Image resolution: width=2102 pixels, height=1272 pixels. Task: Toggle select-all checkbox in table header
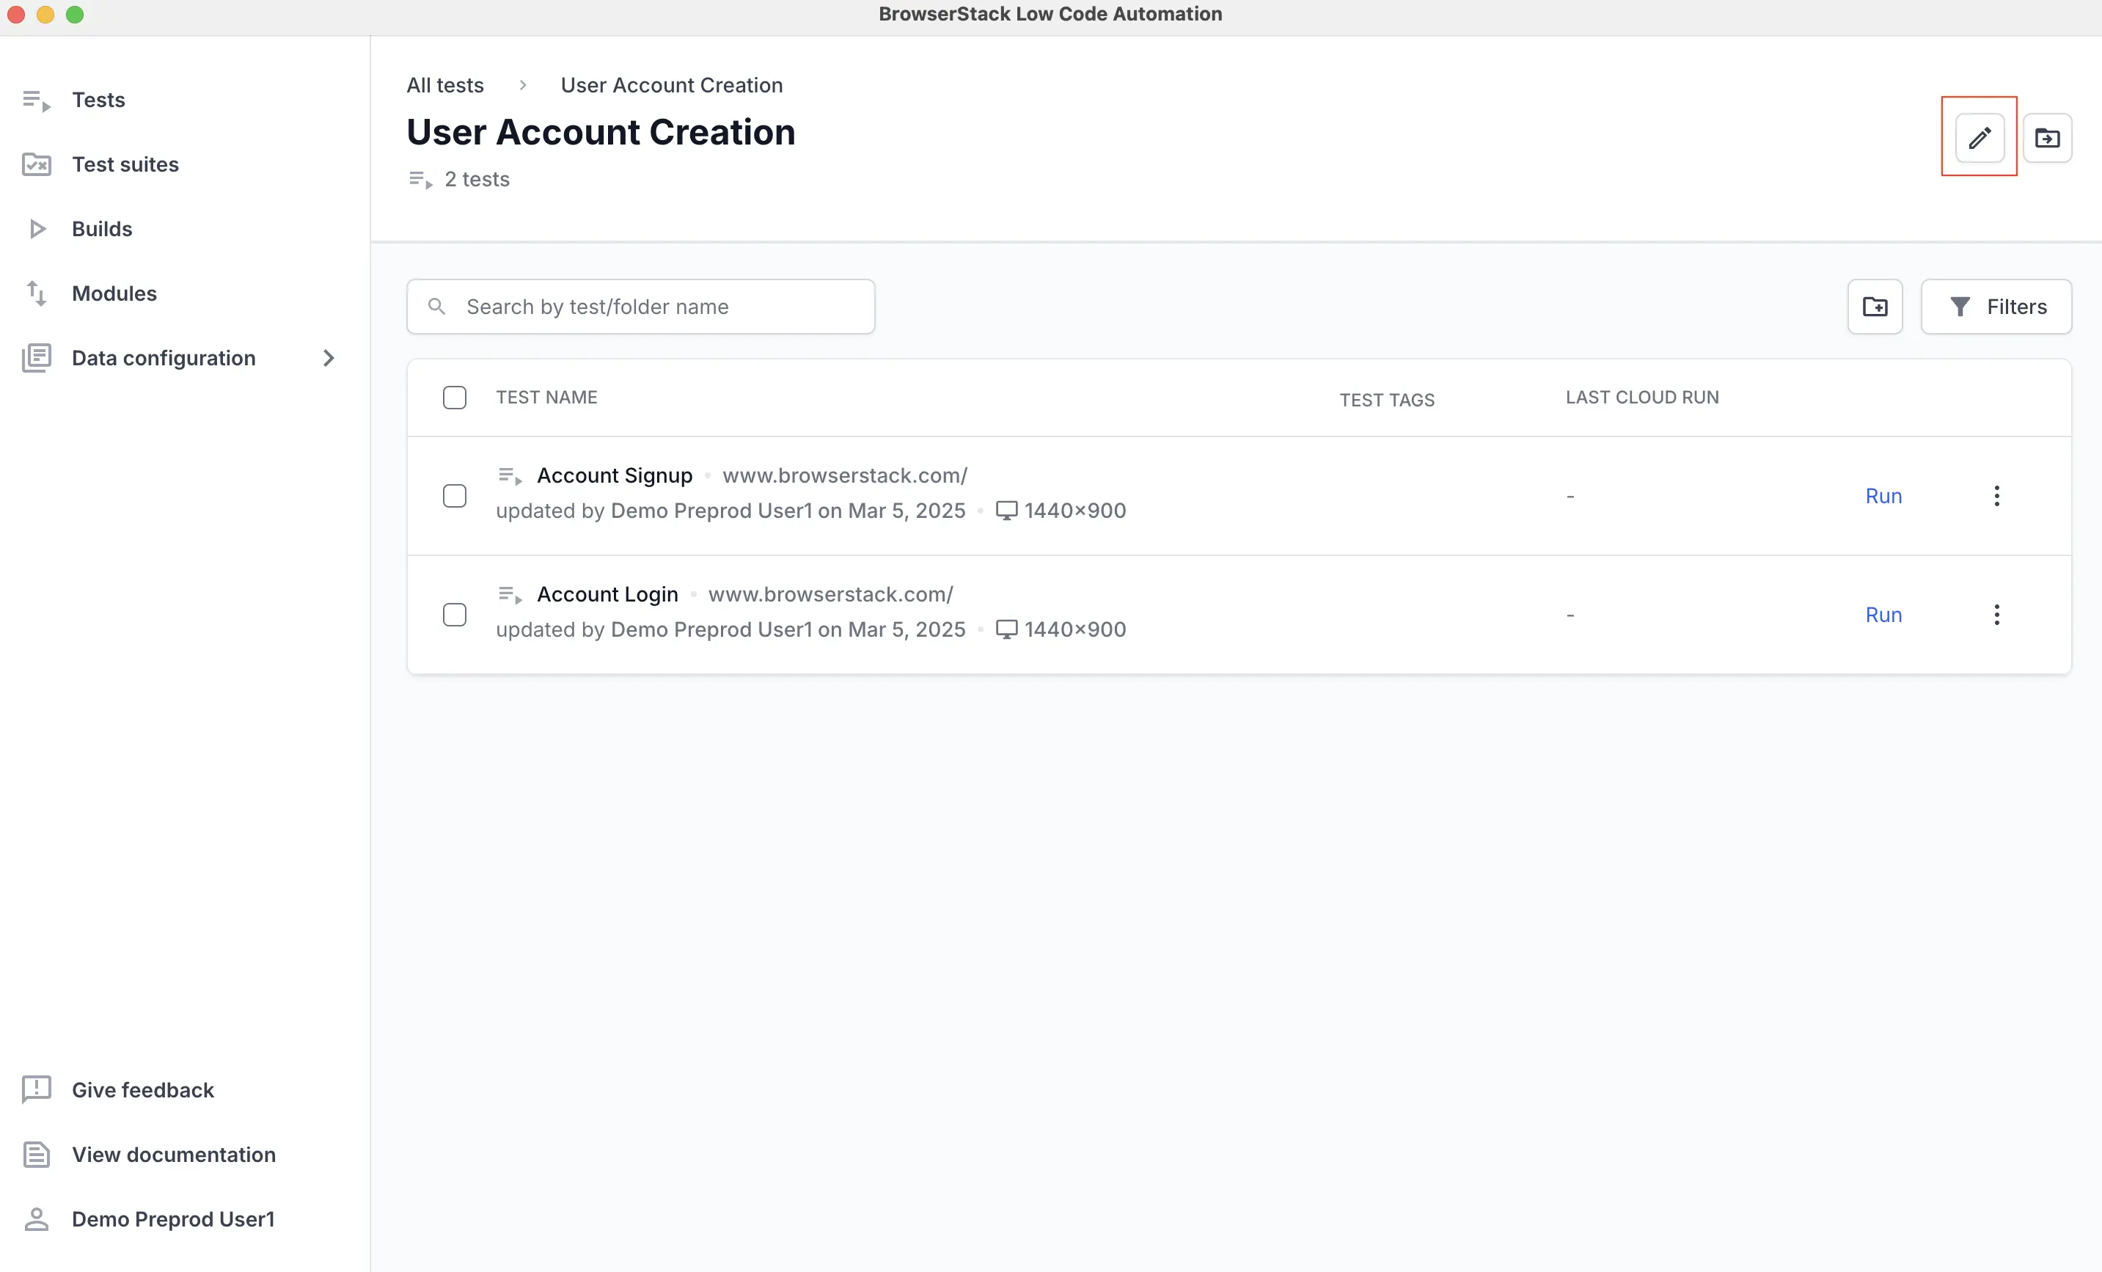(x=455, y=398)
